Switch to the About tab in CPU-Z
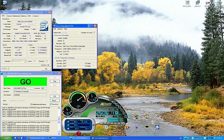 click(35, 16)
